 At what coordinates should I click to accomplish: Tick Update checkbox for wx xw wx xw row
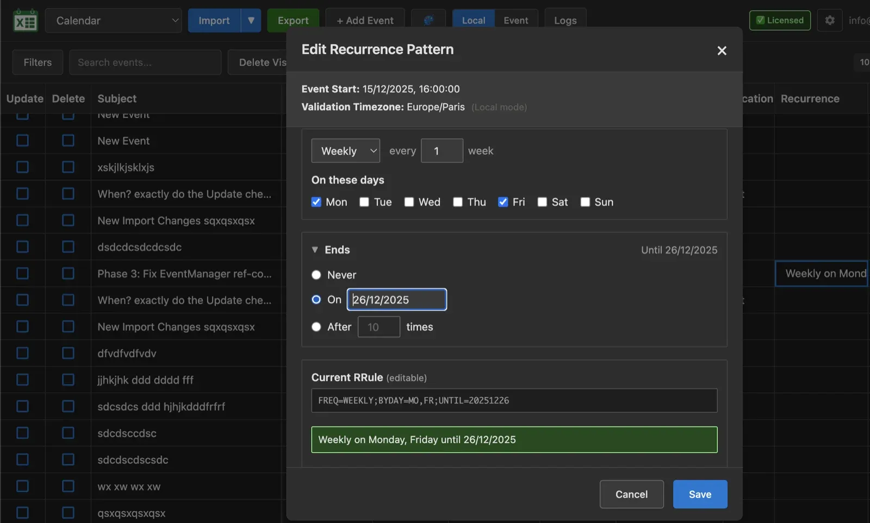(22, 487)
